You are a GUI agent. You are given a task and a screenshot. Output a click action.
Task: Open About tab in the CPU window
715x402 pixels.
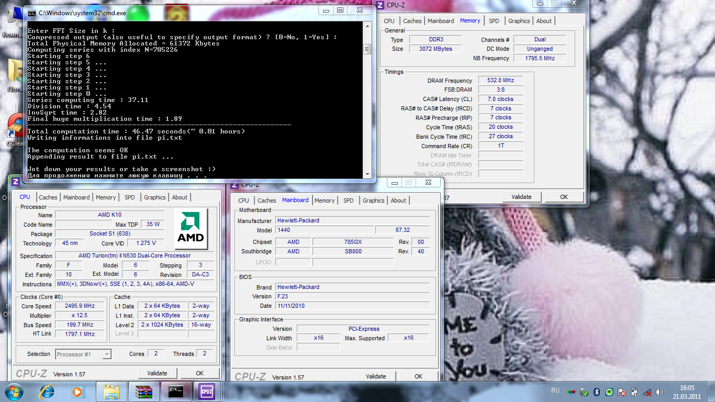point(180,197)
